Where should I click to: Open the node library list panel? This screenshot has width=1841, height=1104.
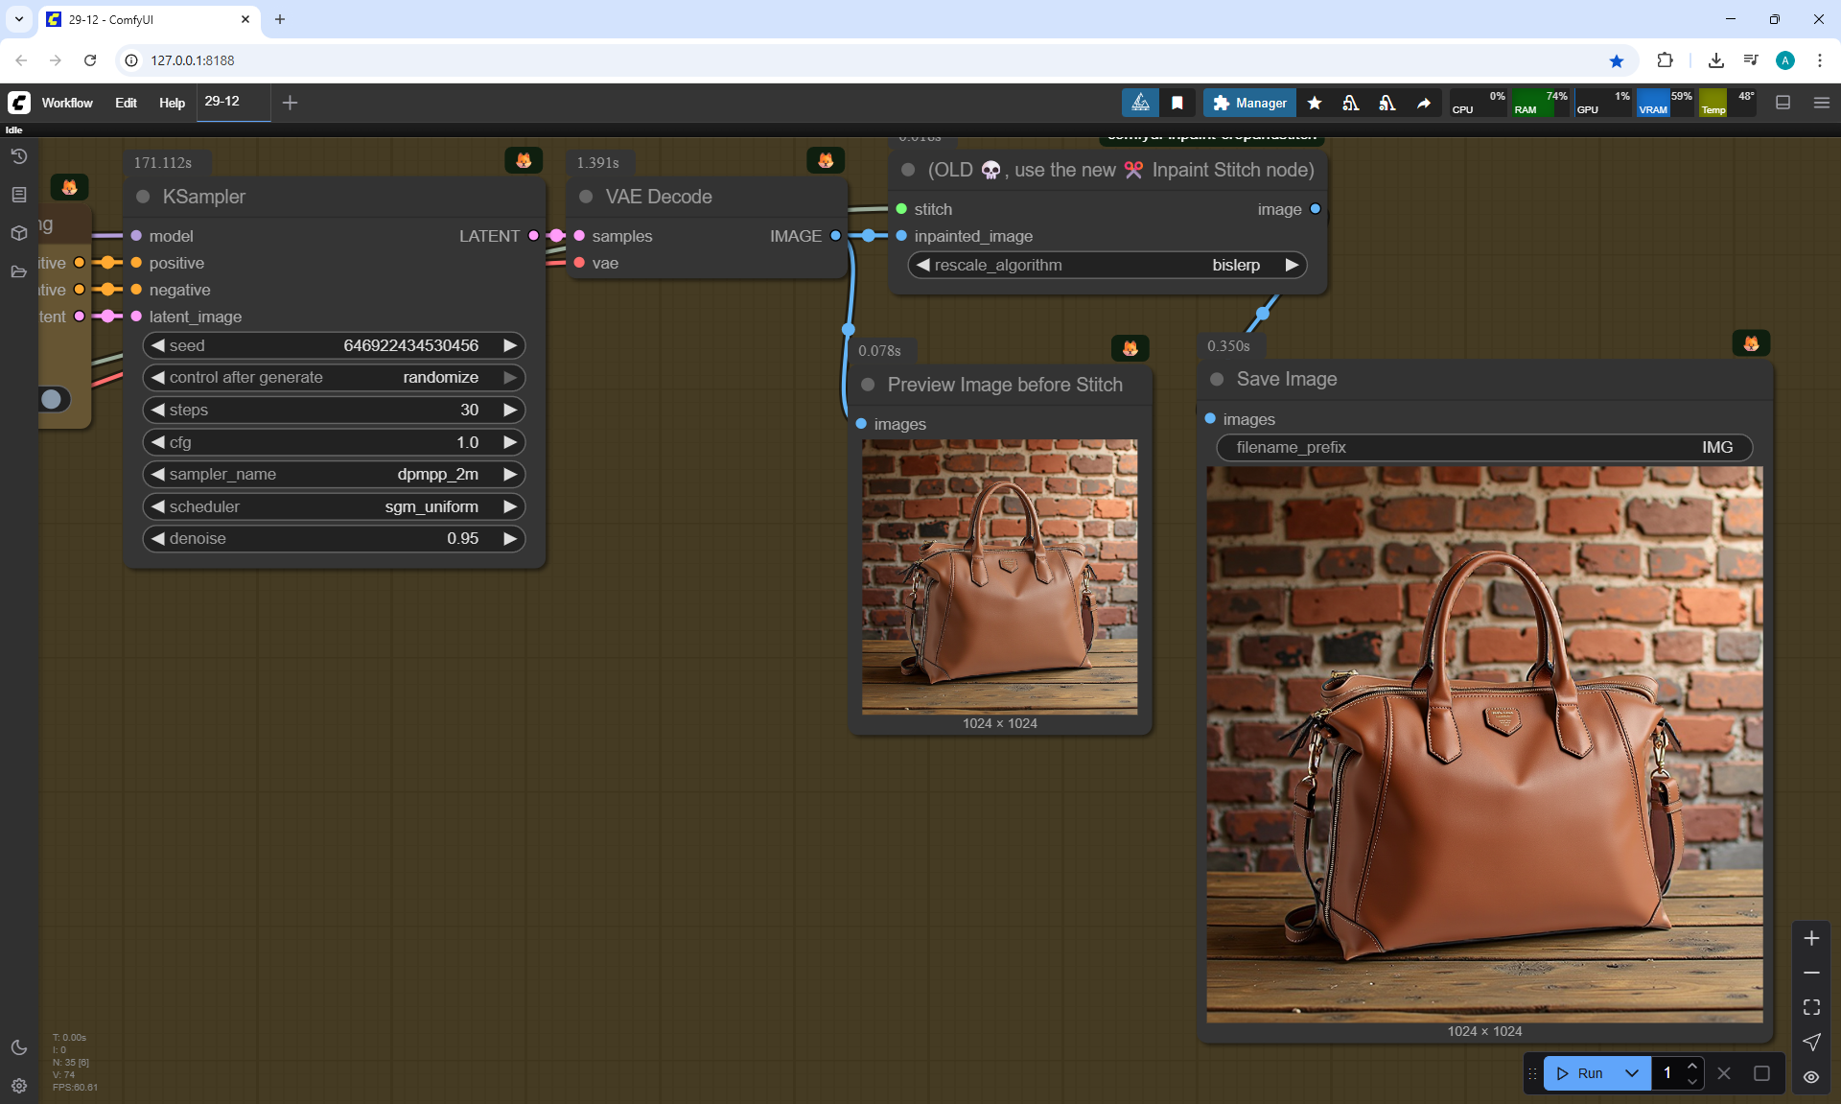tap(19, 195)
